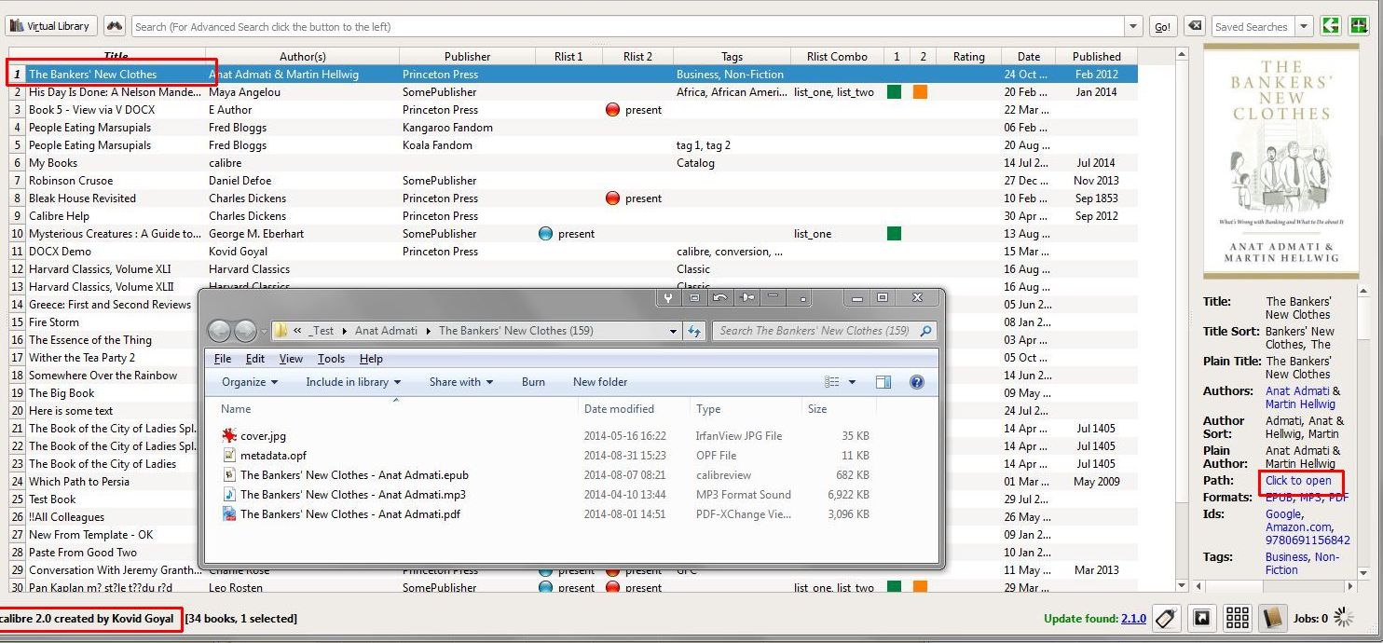Click 'Anat Admati' breadcrumb in Explorer address bar

[386, 331]
